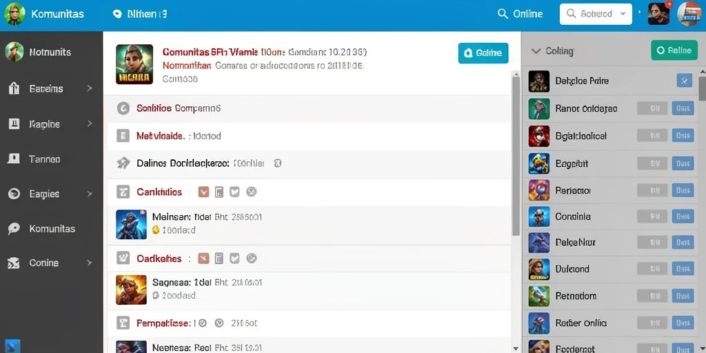Click the grey button in Rotber Onlia row
The width and height of the screenshot is (706, 353).
652,323
